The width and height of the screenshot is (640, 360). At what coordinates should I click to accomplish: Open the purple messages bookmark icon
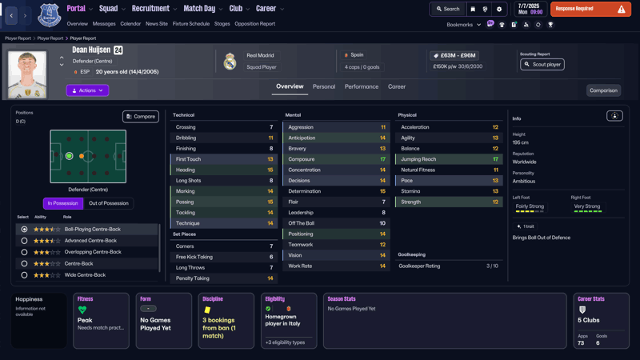click(490, 24)
